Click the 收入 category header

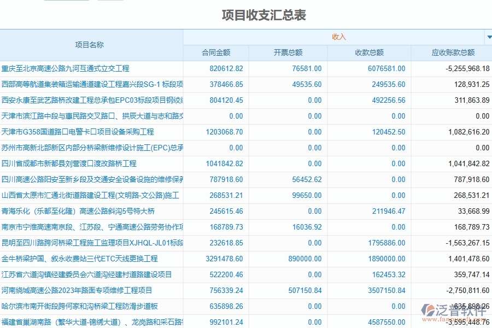coord(336,37)
